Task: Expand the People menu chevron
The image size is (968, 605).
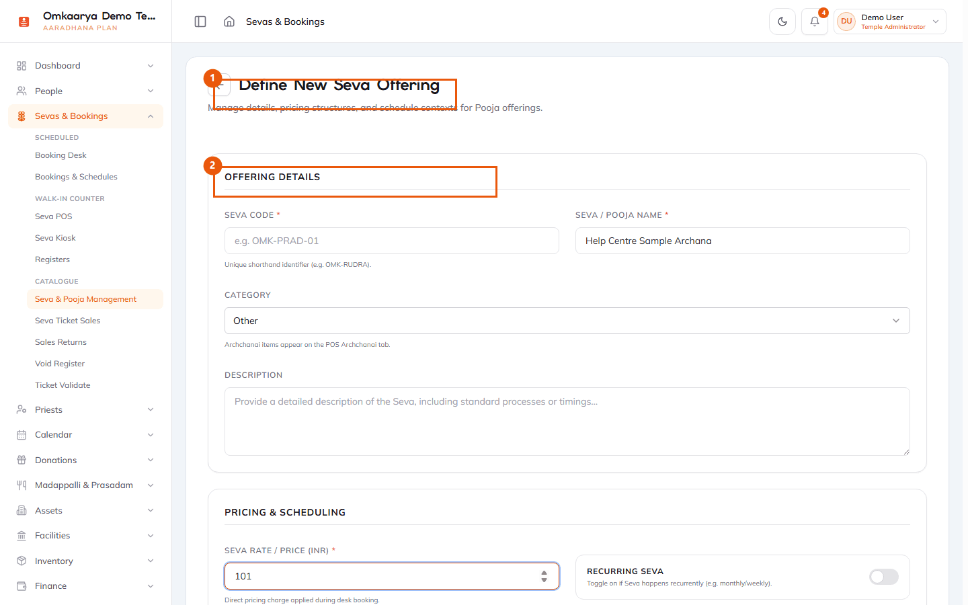Action: coord(151,91)
